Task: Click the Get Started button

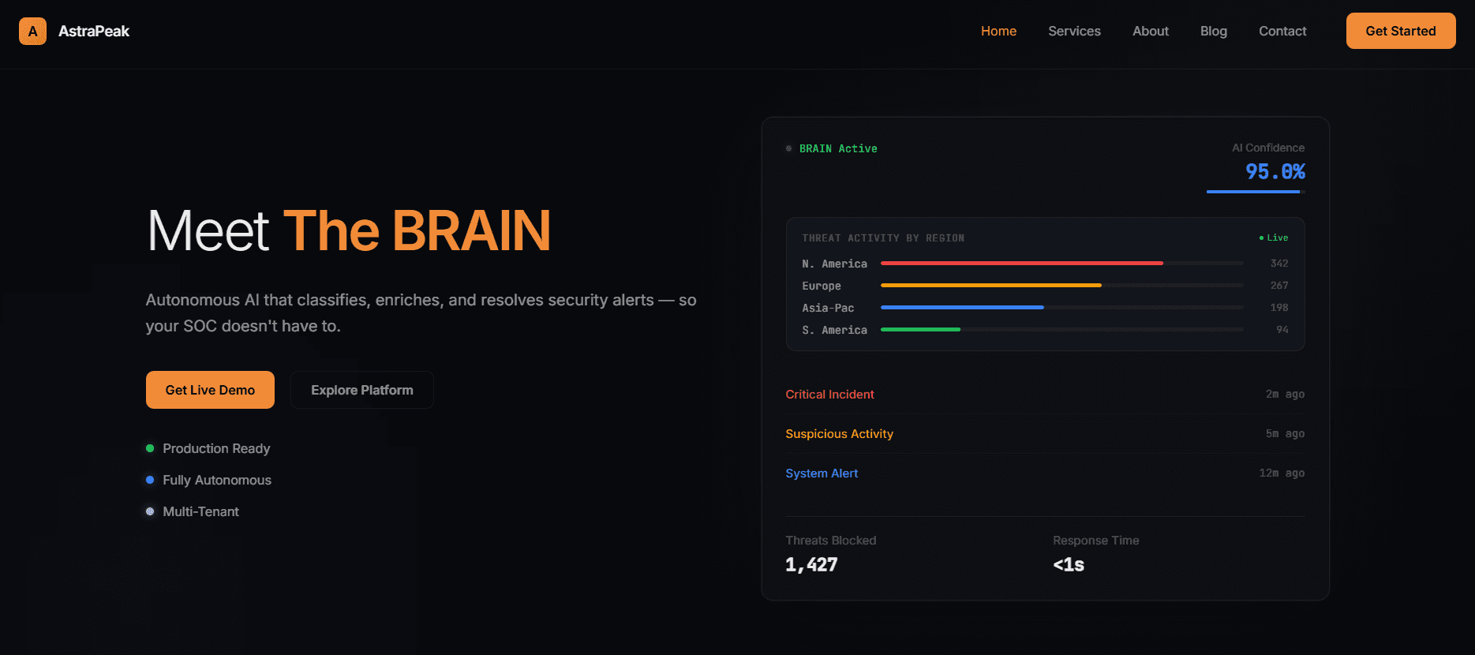Action: 1401,31
